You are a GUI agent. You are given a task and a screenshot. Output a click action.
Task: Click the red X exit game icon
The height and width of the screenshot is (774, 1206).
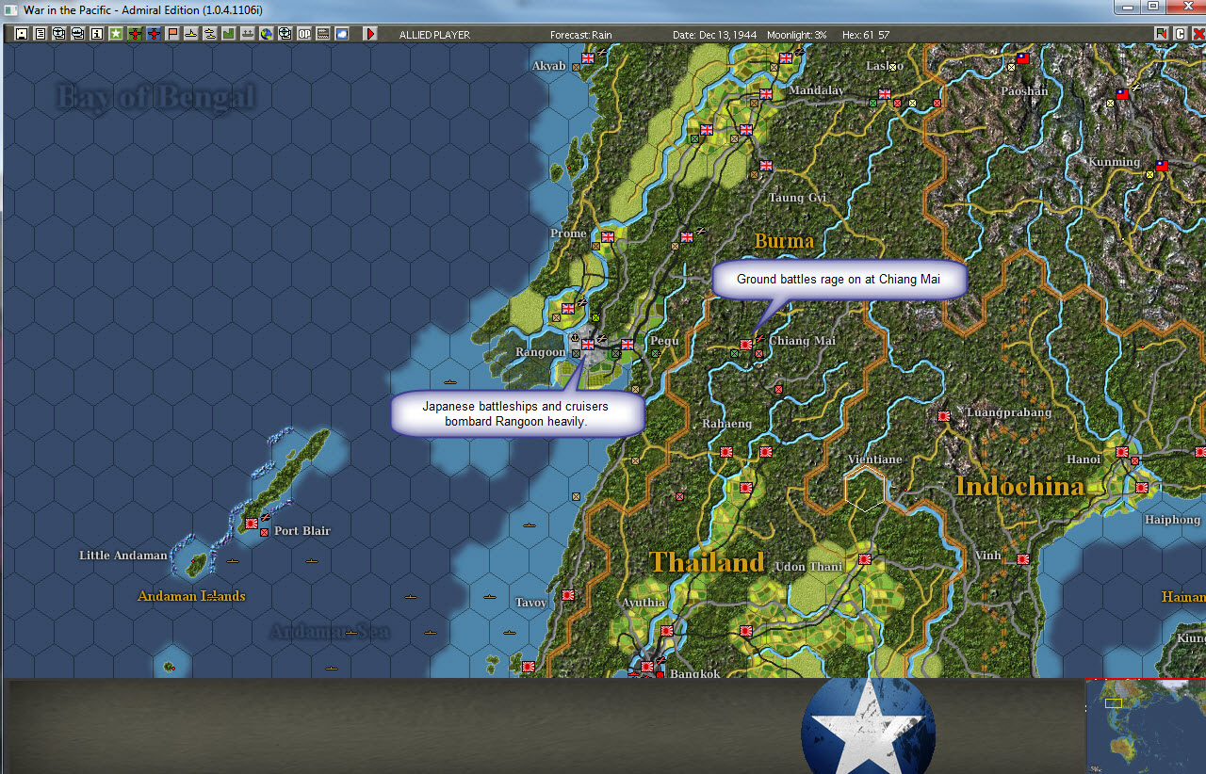point(1198,34)
